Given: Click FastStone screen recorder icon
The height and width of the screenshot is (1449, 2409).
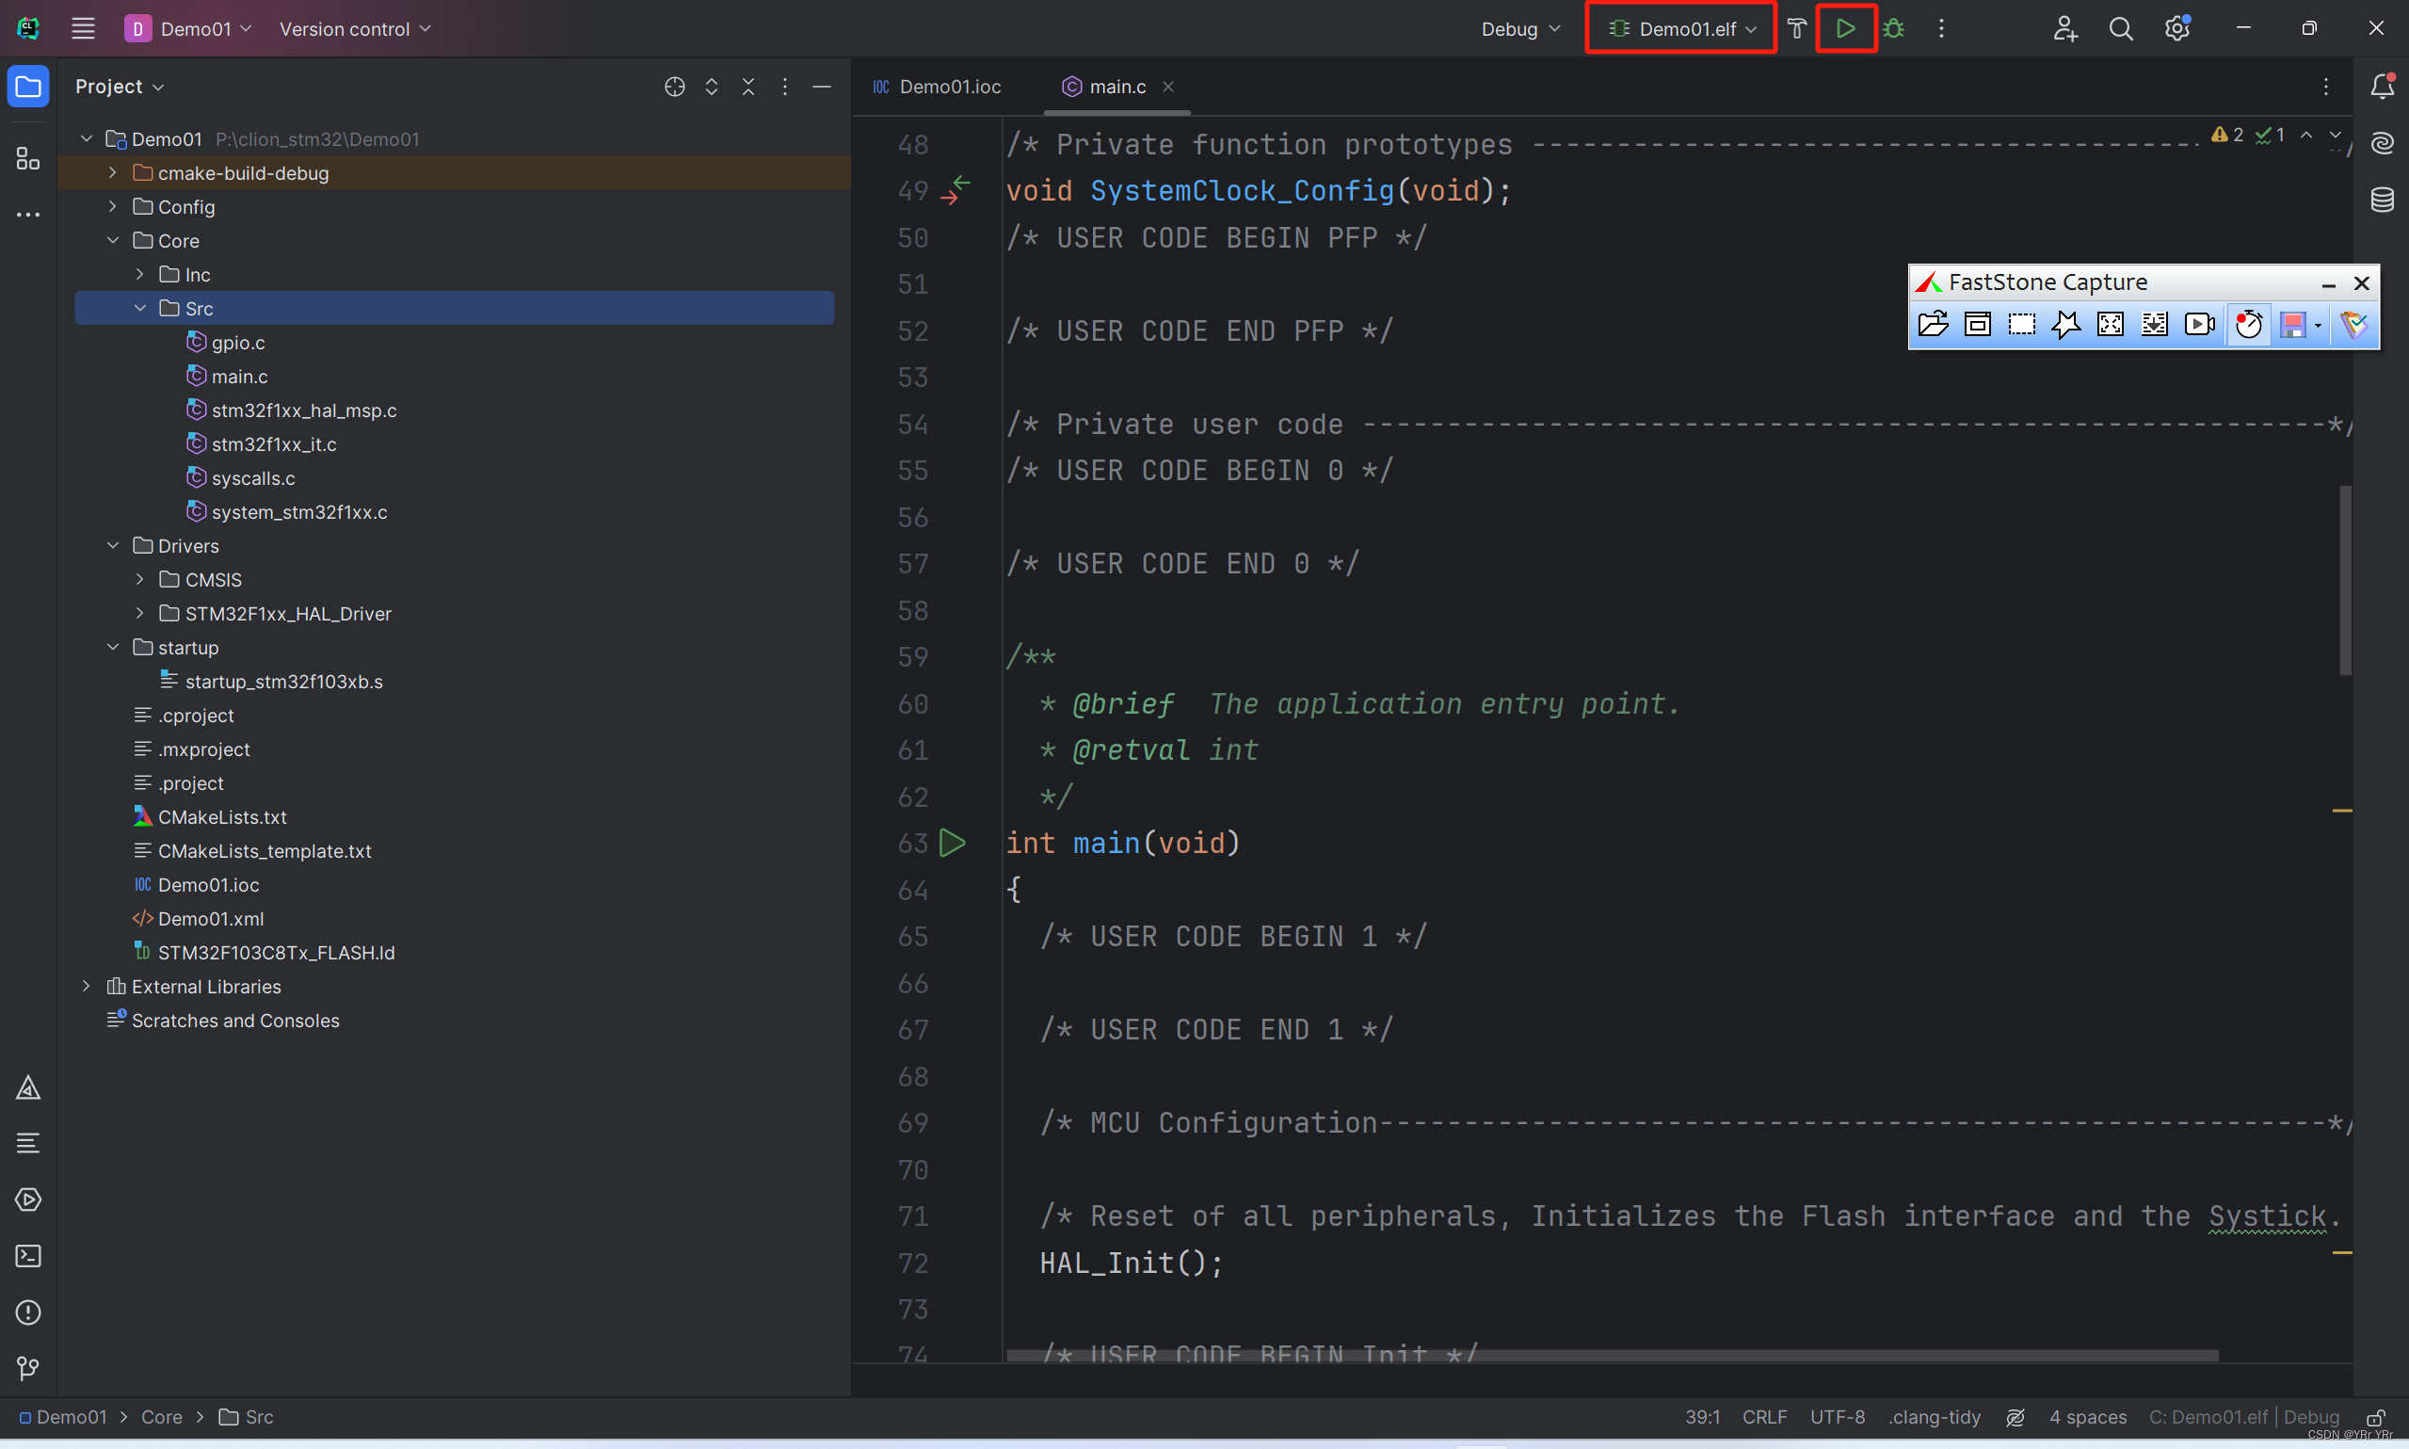Looking at the screenshot, I should click(2199, 324).
